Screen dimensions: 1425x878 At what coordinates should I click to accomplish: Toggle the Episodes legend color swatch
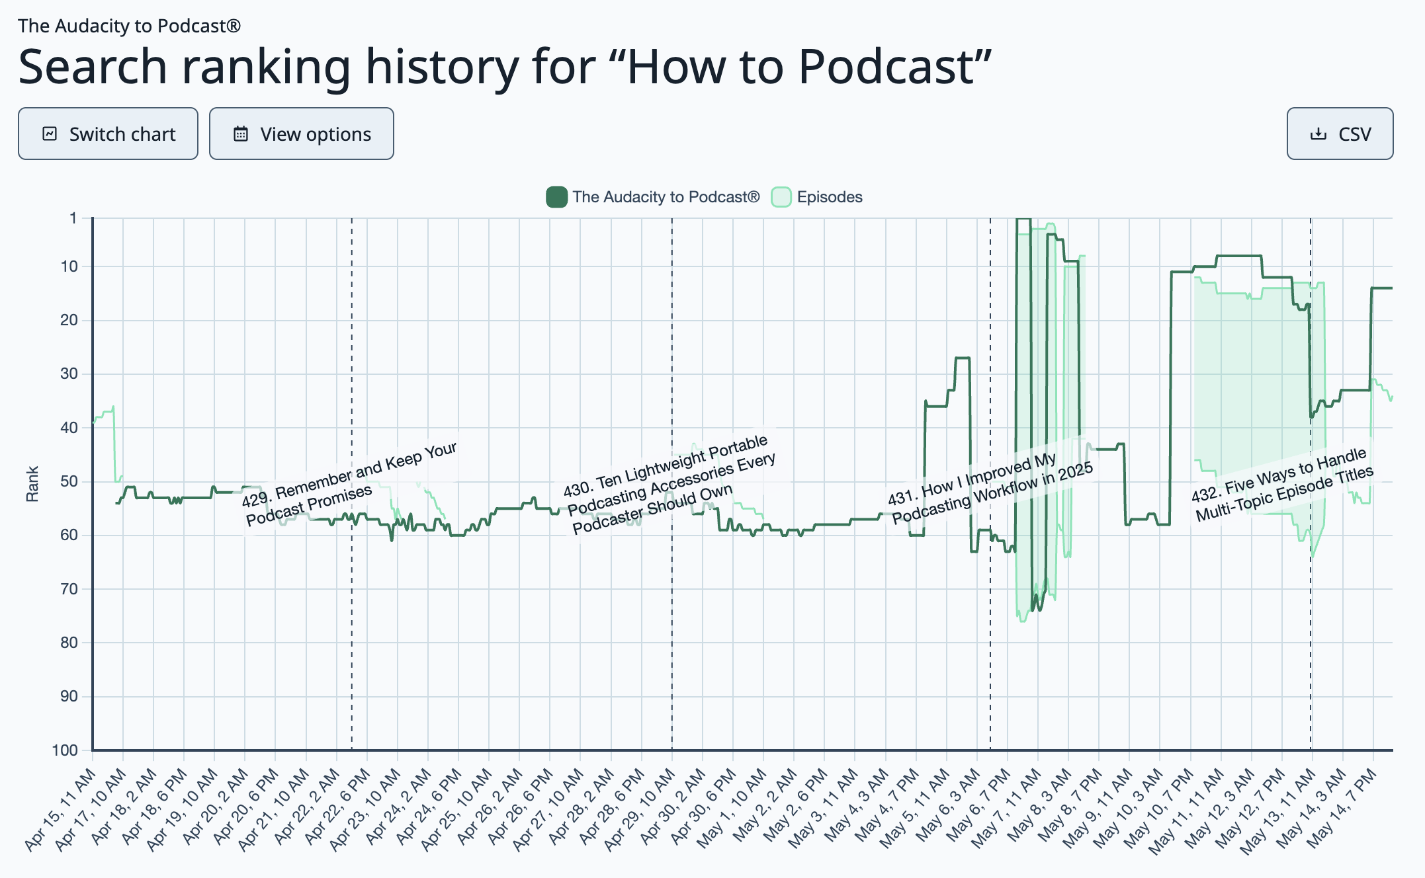pyautogui.click(x=781, y=197)
